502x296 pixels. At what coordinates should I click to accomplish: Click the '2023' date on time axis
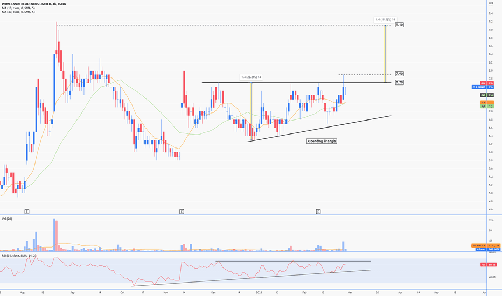pyautogui.click(x=259, y=292)
